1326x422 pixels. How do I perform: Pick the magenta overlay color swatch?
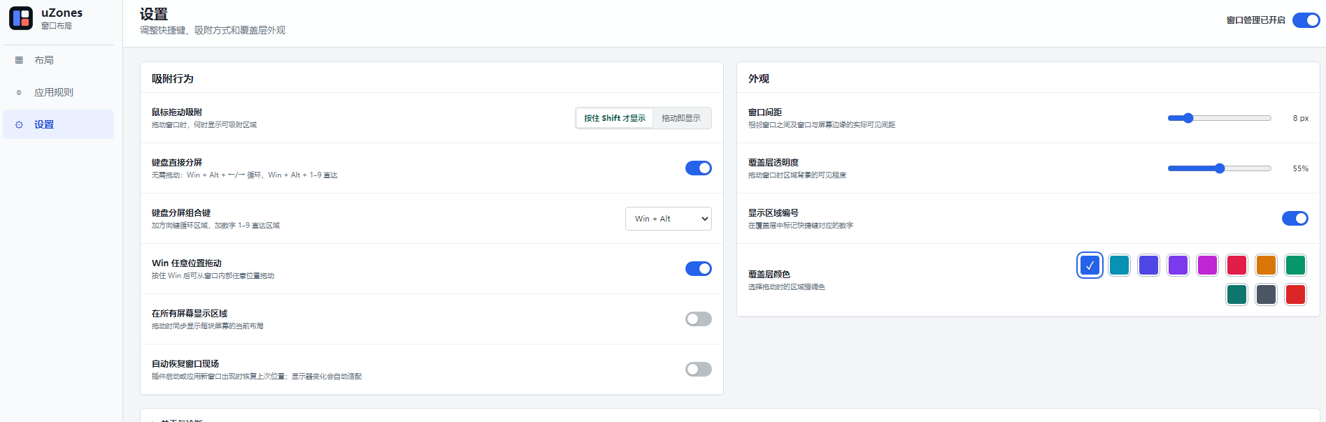[1207, 265]
